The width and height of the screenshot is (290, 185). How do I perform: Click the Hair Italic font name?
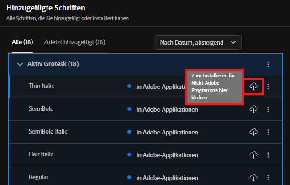pos(41,154)
